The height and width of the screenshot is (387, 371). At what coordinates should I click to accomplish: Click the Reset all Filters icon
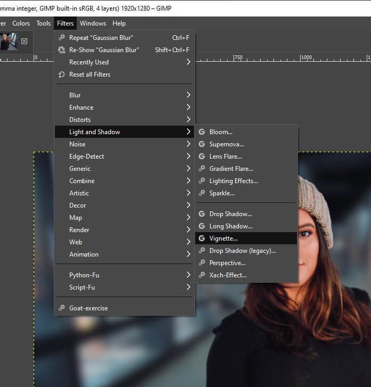[62, 75]
